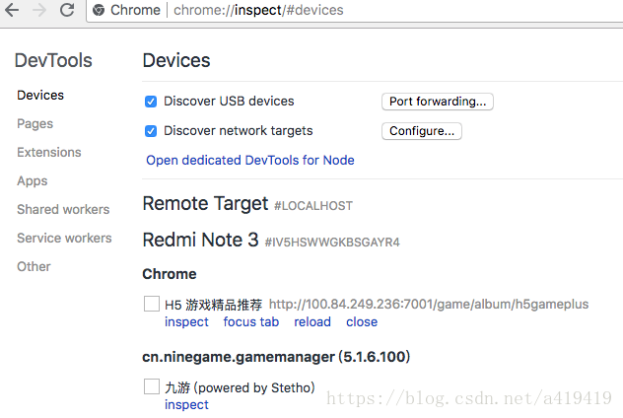Image resolution: width=623 pixels, height=418 pixels.
Task: Click the browser forward arrow
Action: [39, 10]
